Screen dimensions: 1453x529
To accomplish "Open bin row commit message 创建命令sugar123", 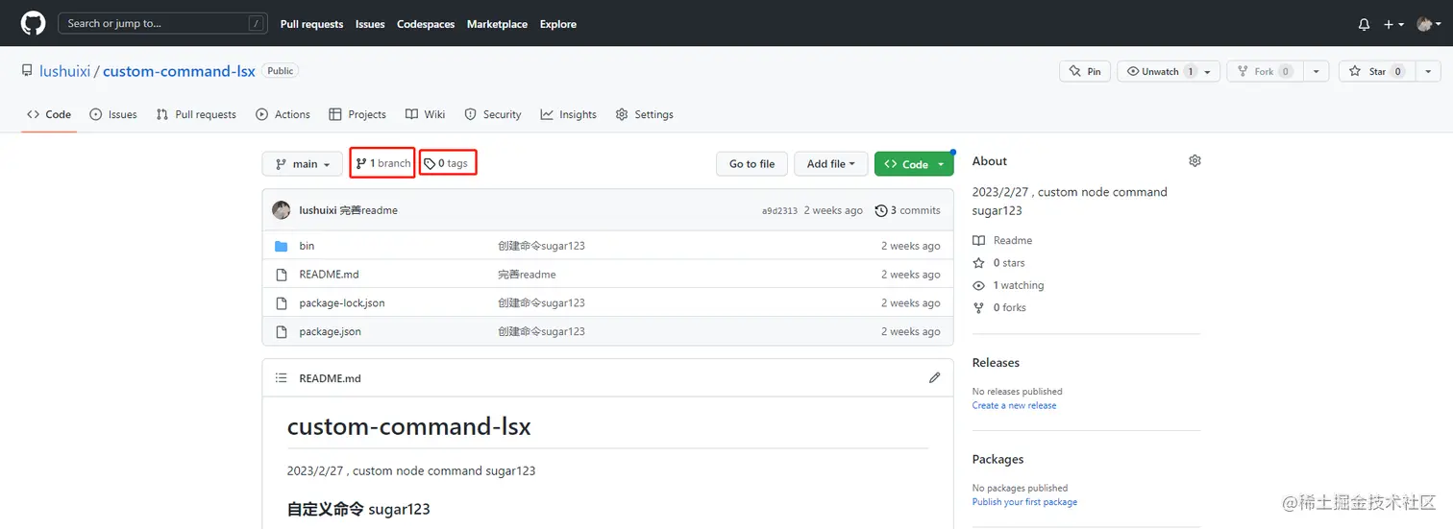I will [x=541, y=246].
